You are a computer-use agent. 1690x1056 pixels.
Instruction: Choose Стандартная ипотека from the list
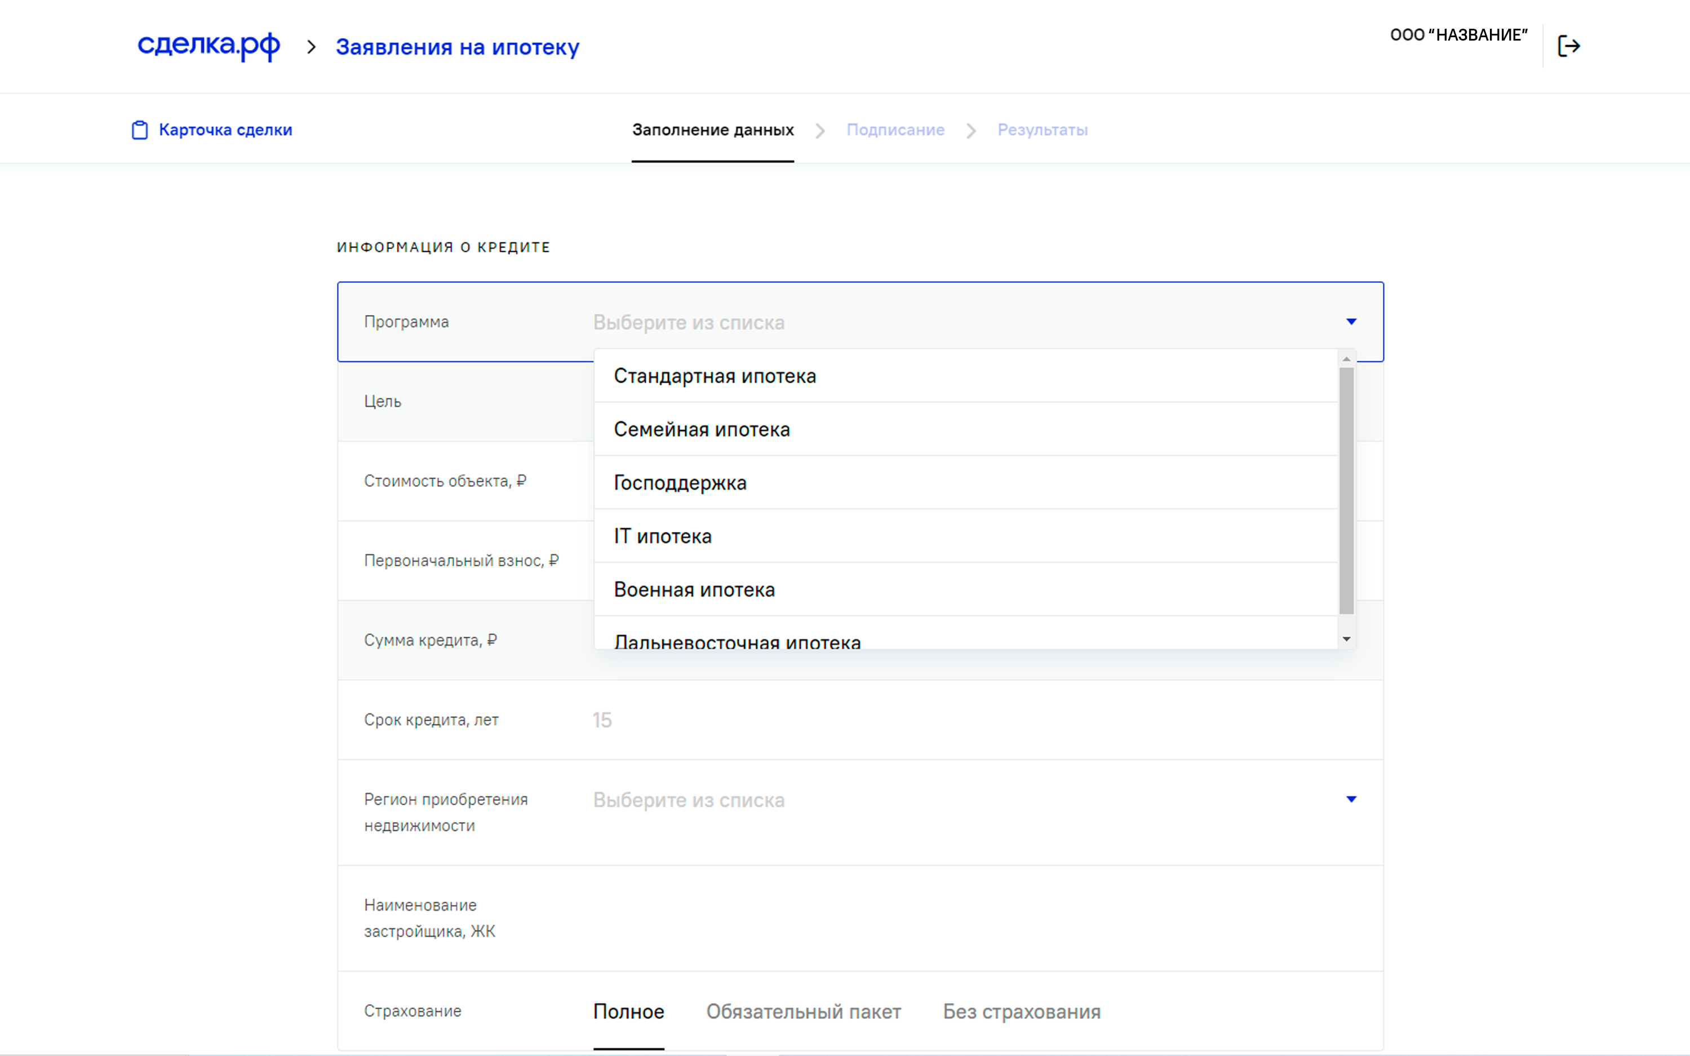point(966,376)
